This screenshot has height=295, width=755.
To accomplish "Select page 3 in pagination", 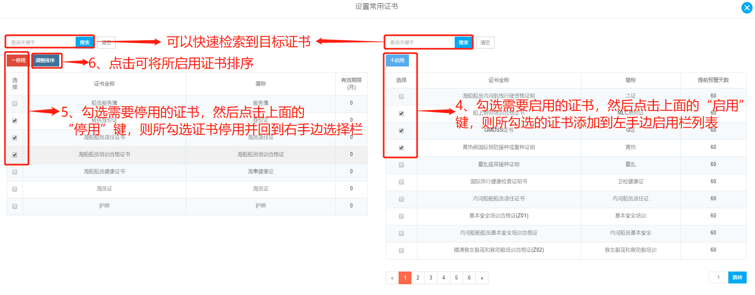I will click(430, 278).
